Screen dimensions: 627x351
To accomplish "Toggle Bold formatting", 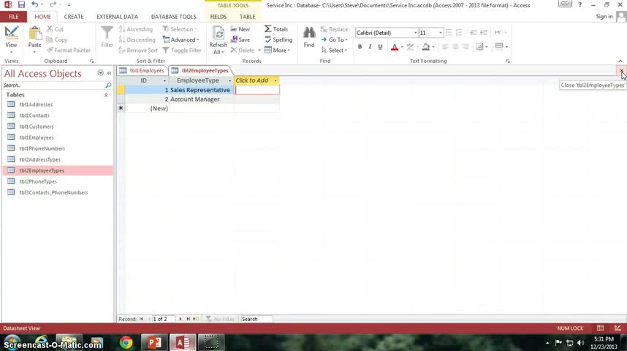I will pos(360,47).
